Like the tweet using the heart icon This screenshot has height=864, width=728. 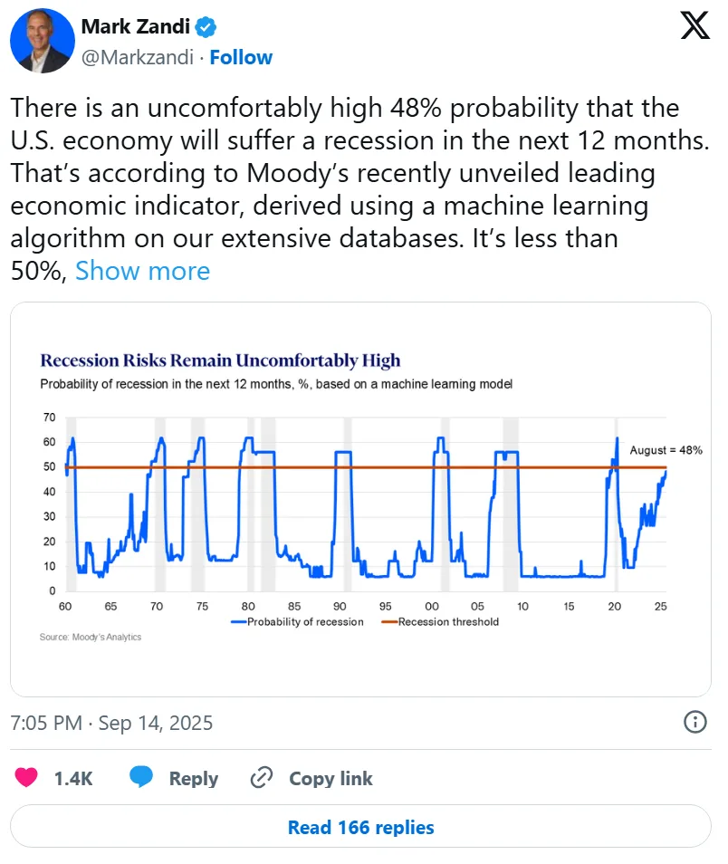[x=25, y=778]
